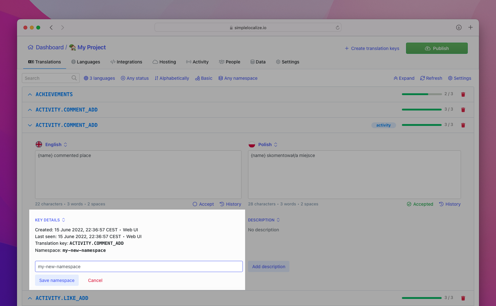The height and width of the screenshot is (306, 496).
Task: Expand the first ACTIVITY.COMMENT_ADD chevron
Action: [30, 110]
